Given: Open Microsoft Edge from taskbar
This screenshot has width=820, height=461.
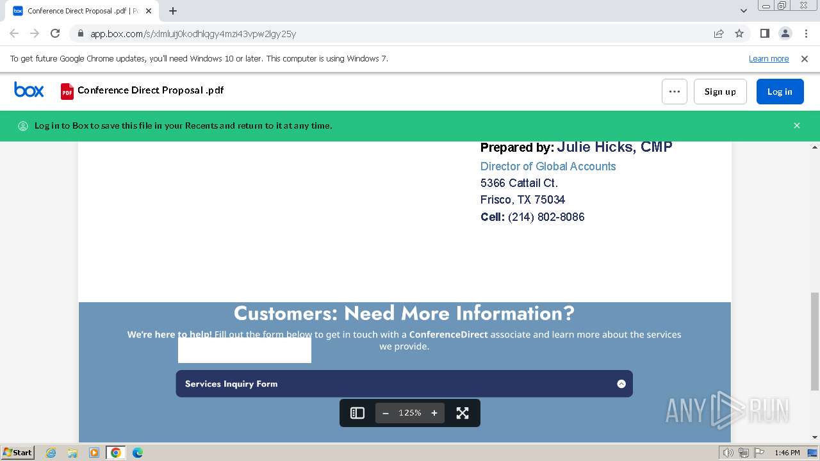Looking at the screenshot, I should (x=138, y=453).
